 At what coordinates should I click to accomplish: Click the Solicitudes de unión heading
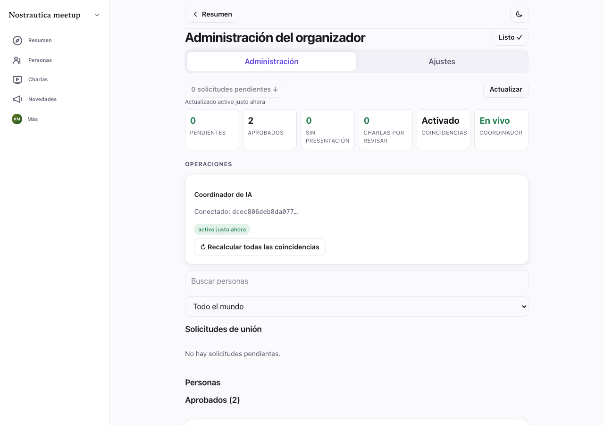223,329
